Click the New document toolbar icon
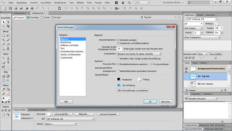 point(5,8)
